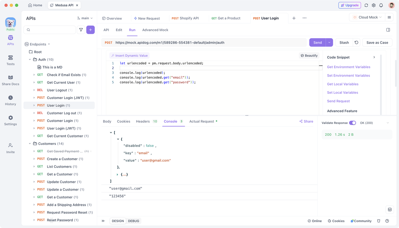Click the purple add endpoint plus button
The width and height of the screenshot is (399, 228).
(90, 30)
